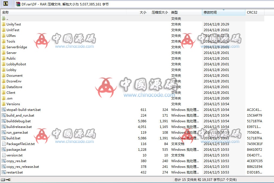This screenshot has height=183, width=274.
Task: Click the Versions folder icon
Action: click(4, 104)
